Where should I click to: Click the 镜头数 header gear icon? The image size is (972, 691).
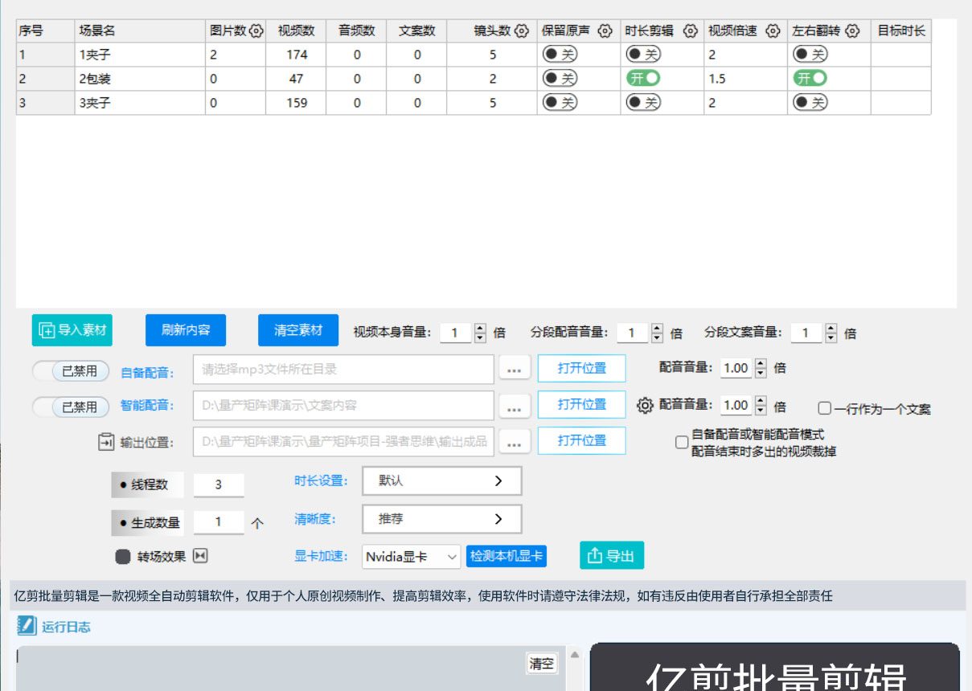click(x=523, y=30)
